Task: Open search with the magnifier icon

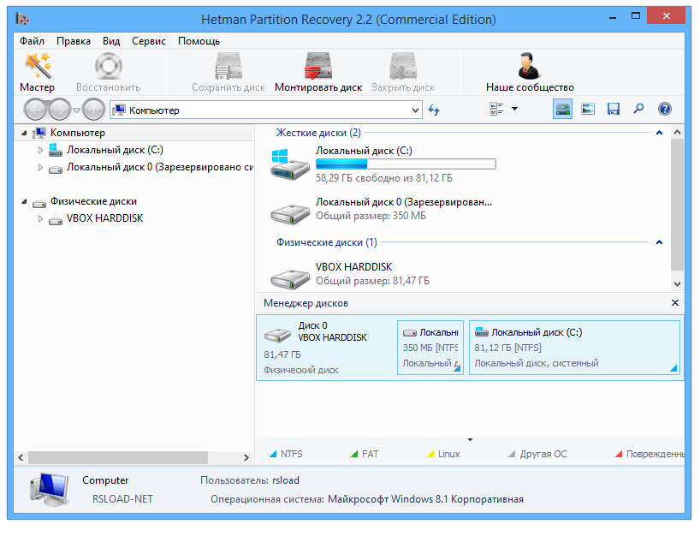Action: pyautogui.click(x=639, y=109)
